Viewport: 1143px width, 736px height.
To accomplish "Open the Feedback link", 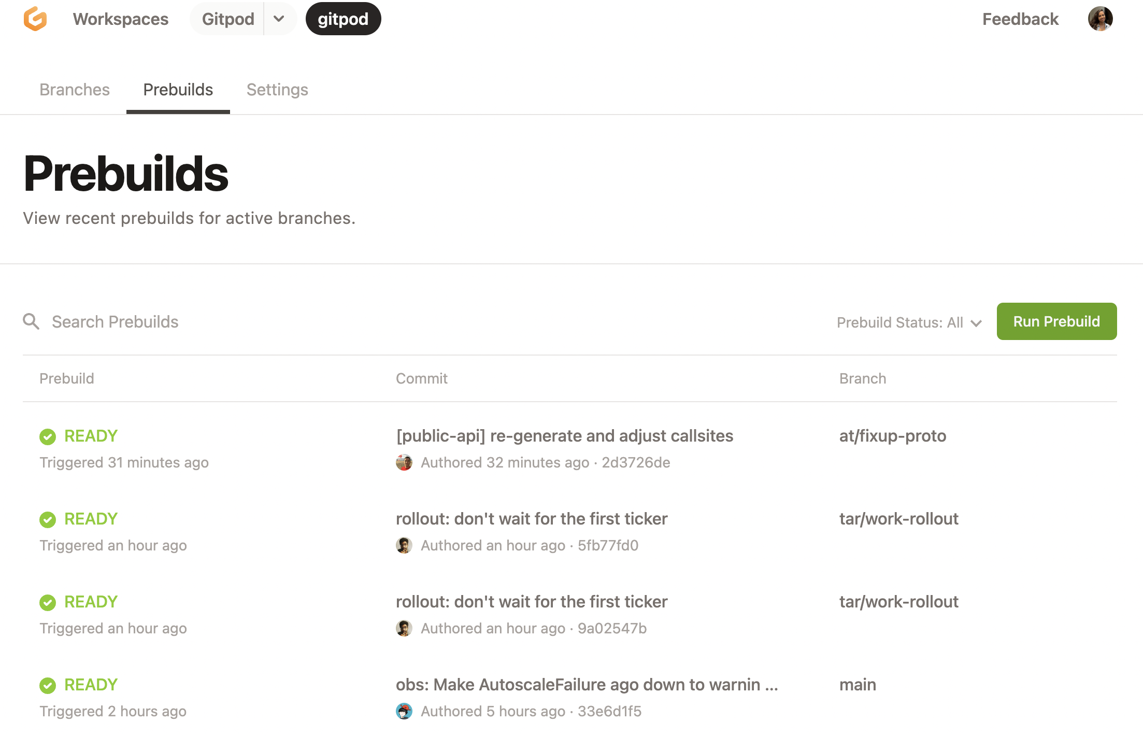I will pos(1020,19).
